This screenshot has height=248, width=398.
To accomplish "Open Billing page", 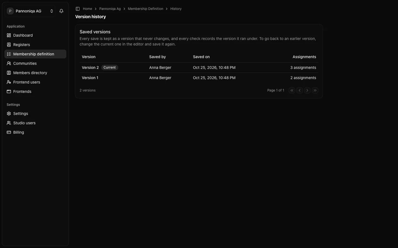I will tap(35, 132).
